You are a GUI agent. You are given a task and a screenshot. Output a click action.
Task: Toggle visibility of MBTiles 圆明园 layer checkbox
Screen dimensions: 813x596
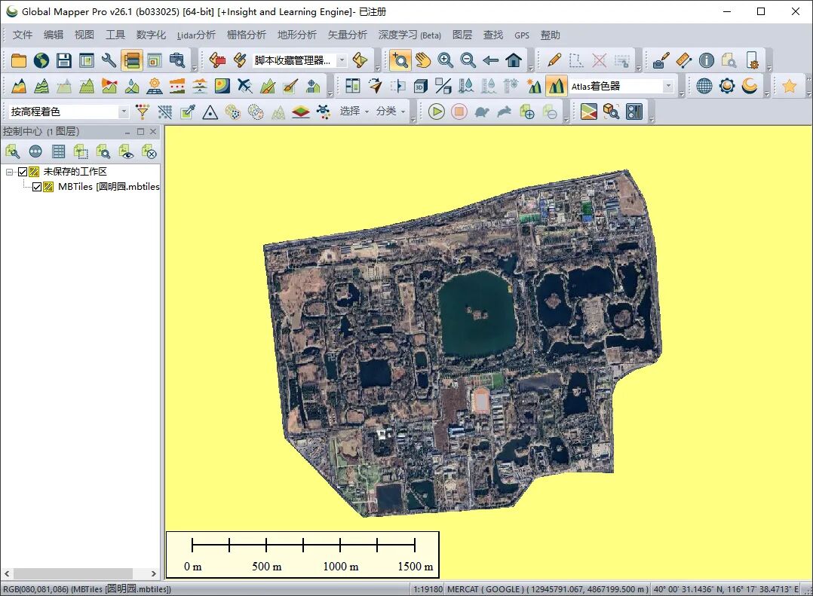pos(37,187)
